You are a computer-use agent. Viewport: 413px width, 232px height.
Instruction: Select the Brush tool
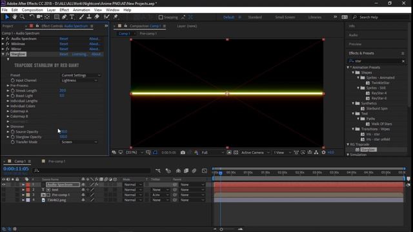(81, 17)
